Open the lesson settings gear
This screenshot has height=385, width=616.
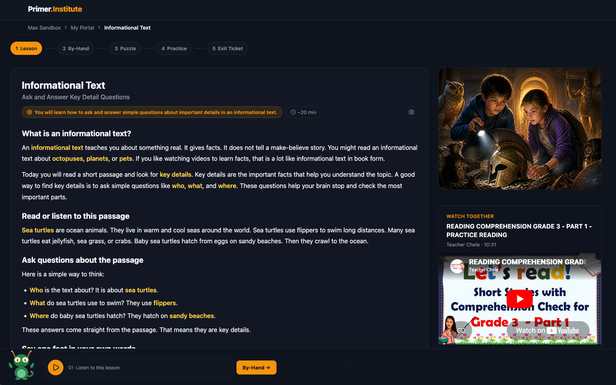coord(411,112)
